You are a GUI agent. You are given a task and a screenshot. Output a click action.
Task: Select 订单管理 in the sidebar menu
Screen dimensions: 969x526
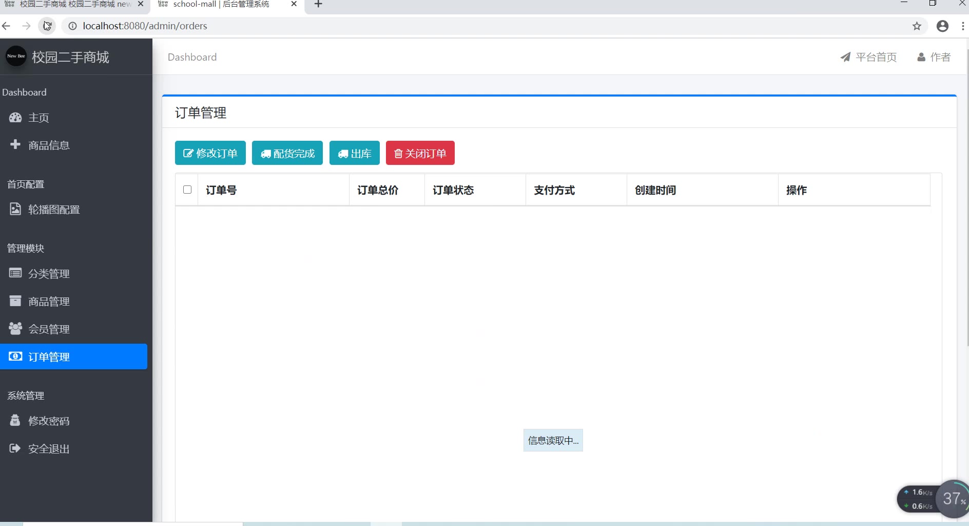(74, 356)
